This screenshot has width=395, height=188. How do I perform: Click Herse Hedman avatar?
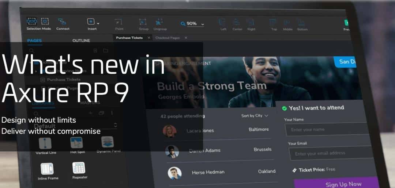point(174,173)
